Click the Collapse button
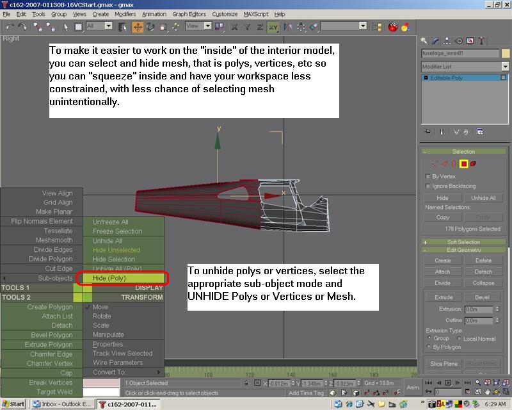The height and width of the screenshot is (410, 512). [x=483, y=283]
